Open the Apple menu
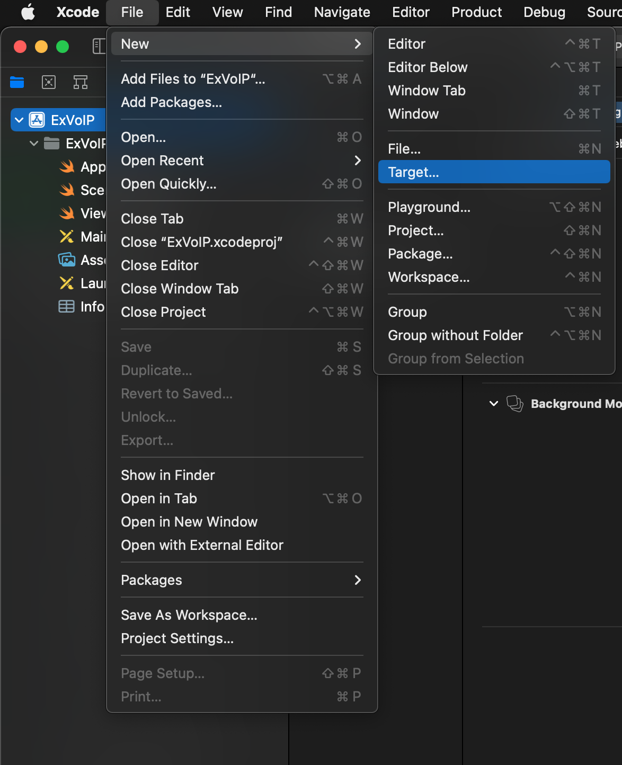Viewport: 622px width, 765px height. pos(28,12)
